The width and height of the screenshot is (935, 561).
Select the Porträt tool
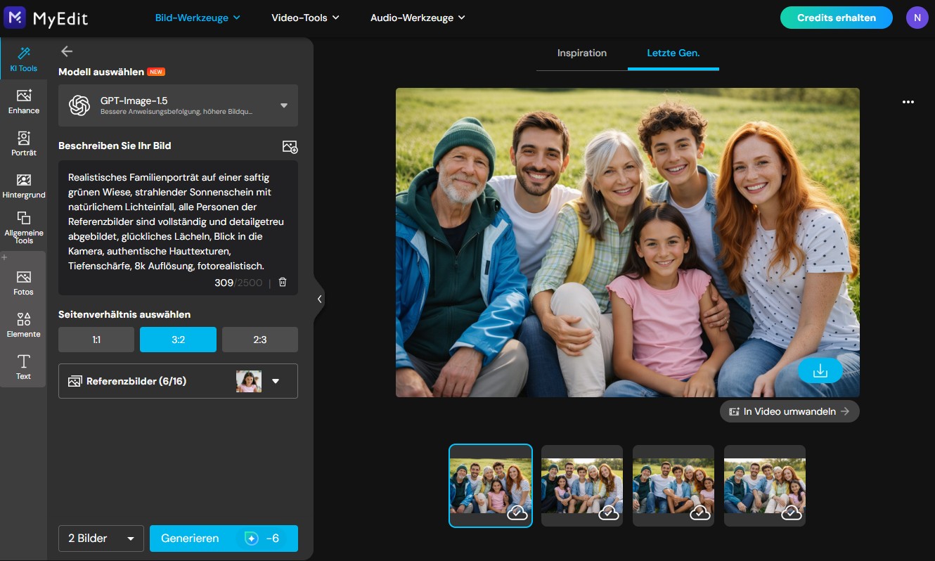[23, 143]
